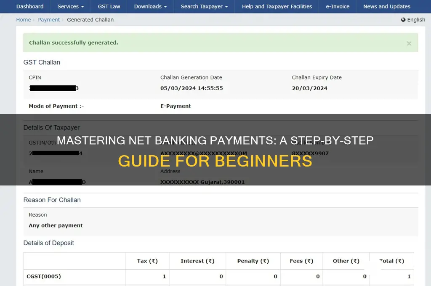
Task: Click the Total (₹) column header
Action: tap(392, 261)
